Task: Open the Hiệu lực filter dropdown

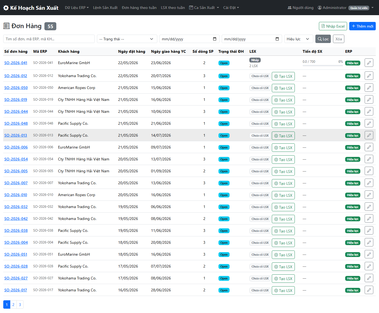Action: (x=299, y=39)
